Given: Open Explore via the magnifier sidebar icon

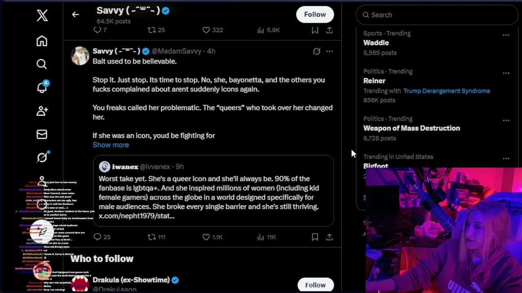Looking at the screenshot, I should pyautogui.click(x=42, y=64).
